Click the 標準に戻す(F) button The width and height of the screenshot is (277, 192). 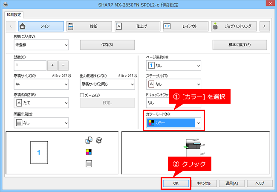[x=240, y=45]
